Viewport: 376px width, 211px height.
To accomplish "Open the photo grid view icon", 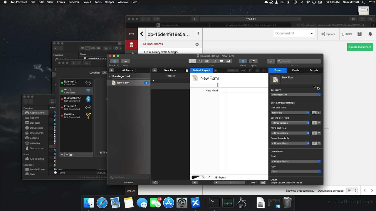I will 221,61.
